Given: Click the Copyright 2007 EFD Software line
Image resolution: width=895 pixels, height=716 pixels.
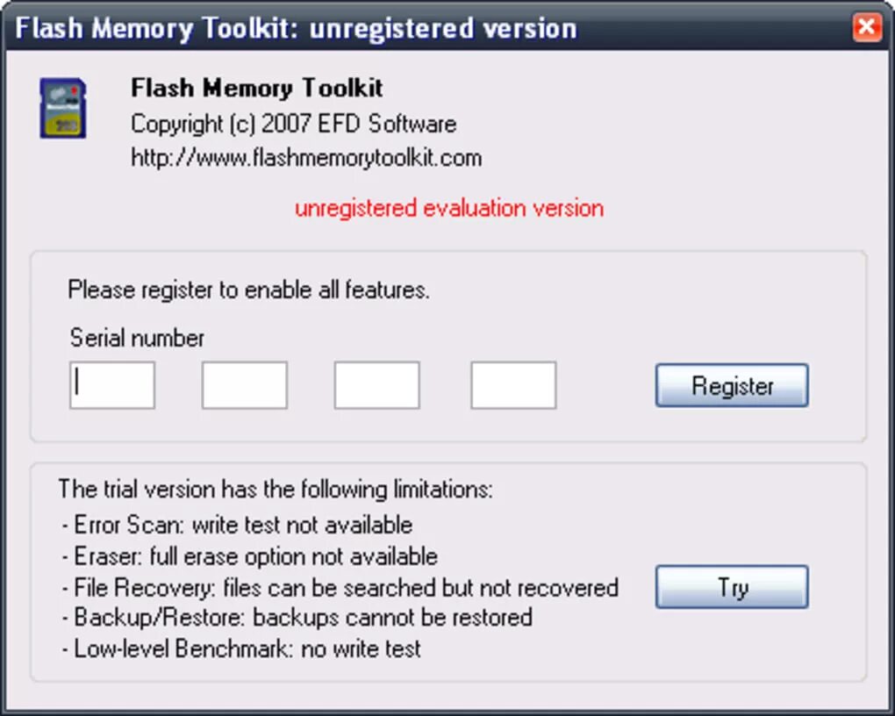Looking at the screenshot, I should [x=293, y=124].
